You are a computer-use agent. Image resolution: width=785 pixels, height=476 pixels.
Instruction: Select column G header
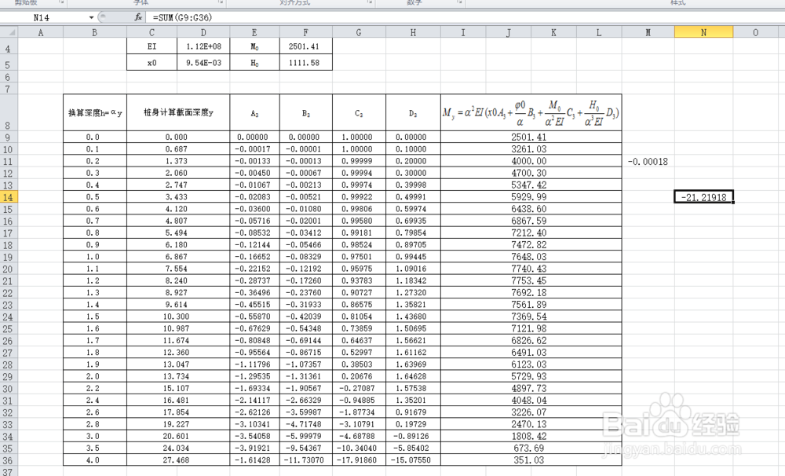tap(359, 32)
